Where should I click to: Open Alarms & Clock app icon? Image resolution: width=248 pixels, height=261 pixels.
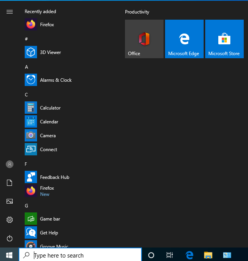(31, 80)
